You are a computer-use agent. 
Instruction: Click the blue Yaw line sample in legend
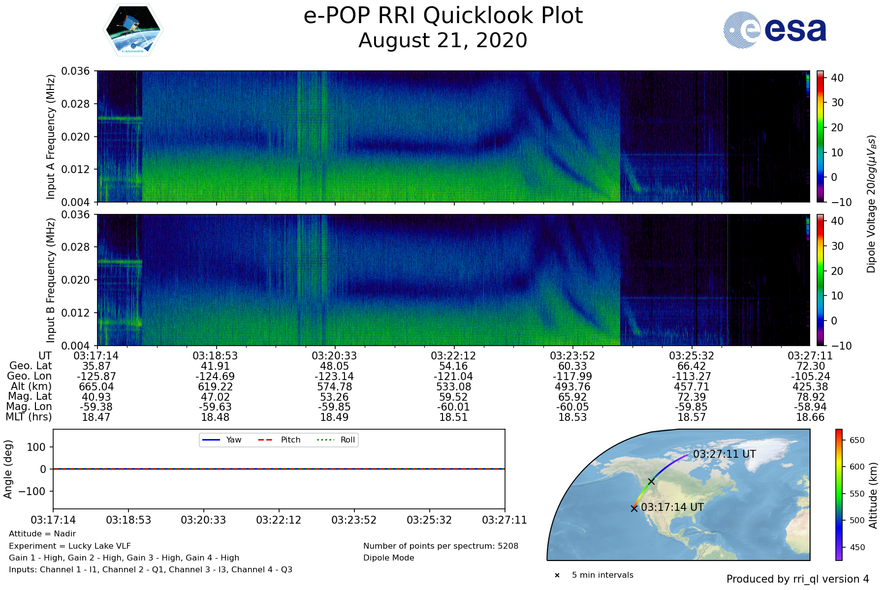point(211,440)
